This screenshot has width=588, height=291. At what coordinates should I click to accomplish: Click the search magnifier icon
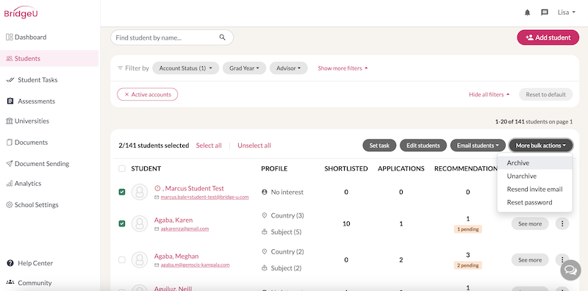223,37
